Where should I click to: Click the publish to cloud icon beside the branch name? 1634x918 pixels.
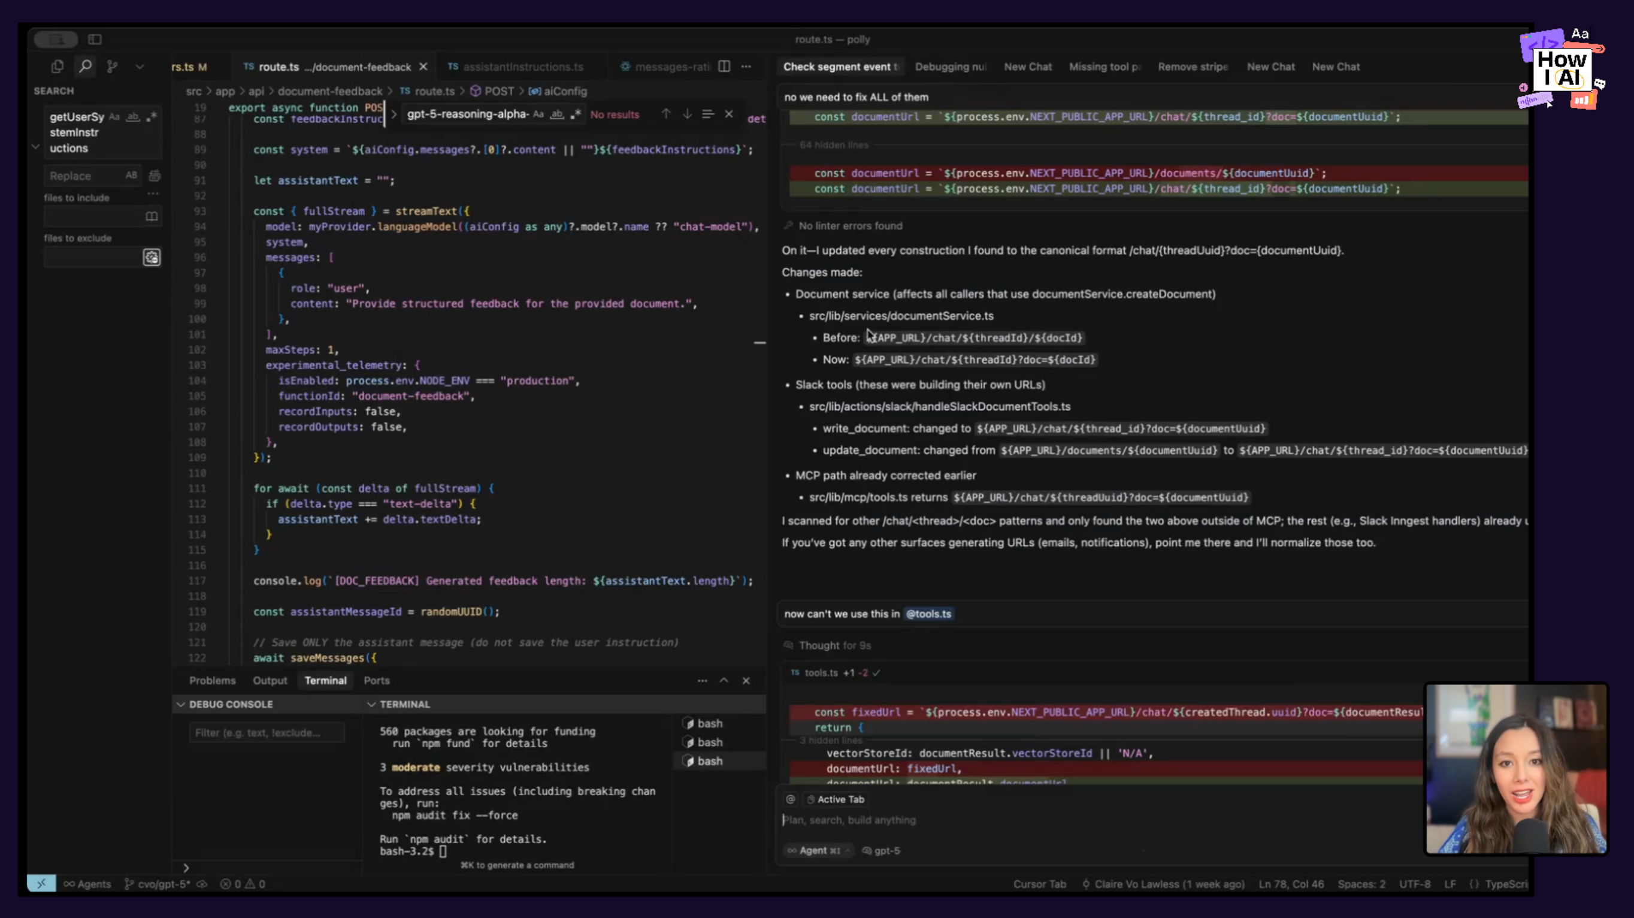pos(202,884)
